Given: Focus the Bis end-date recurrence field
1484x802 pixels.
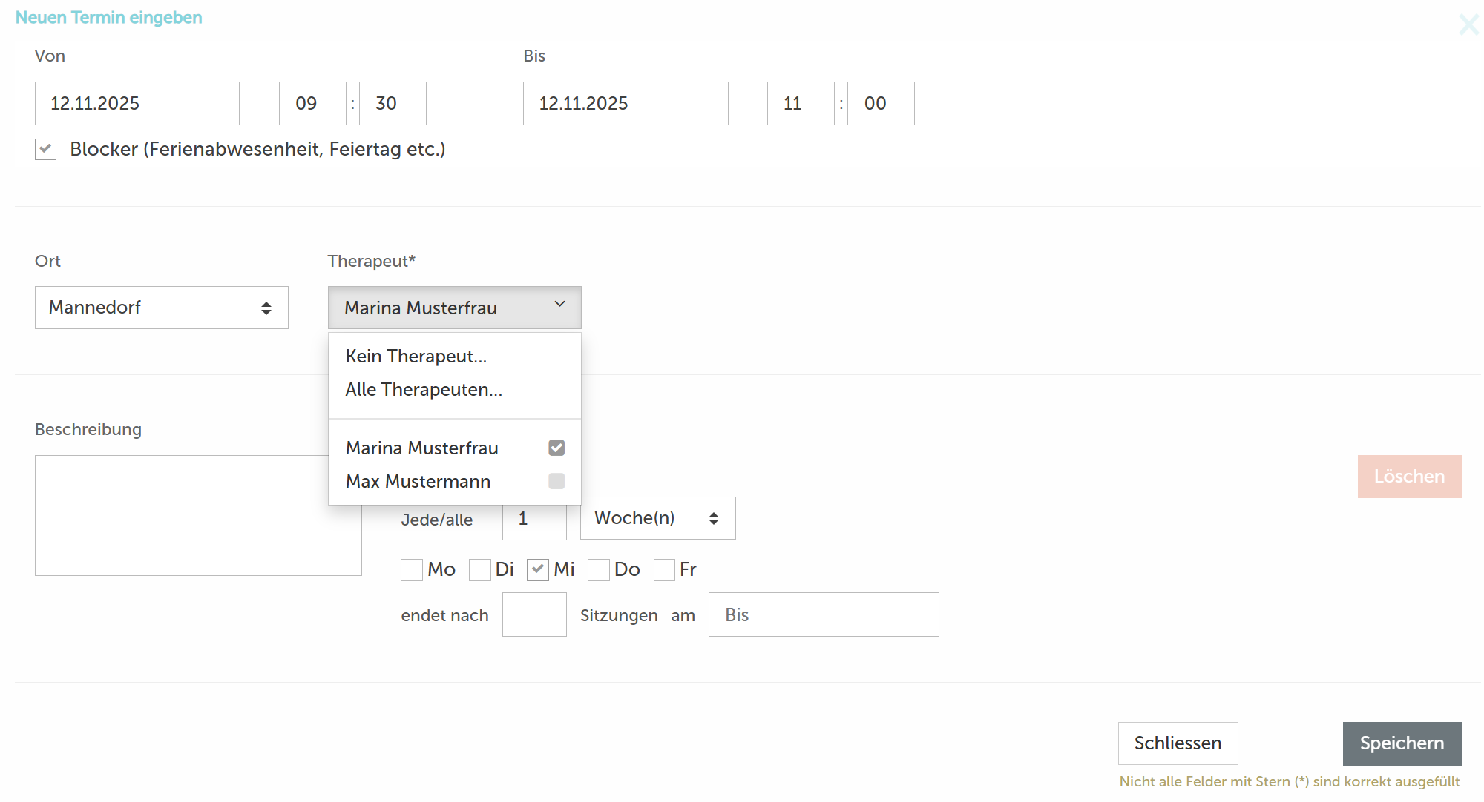Looking at the screenshot, I should 823,614.
